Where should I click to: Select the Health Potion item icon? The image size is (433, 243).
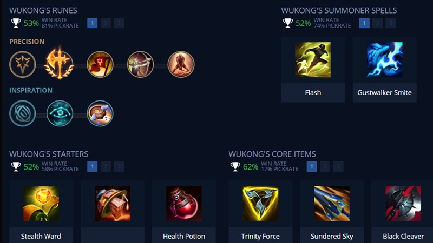(x=184, y=204)
